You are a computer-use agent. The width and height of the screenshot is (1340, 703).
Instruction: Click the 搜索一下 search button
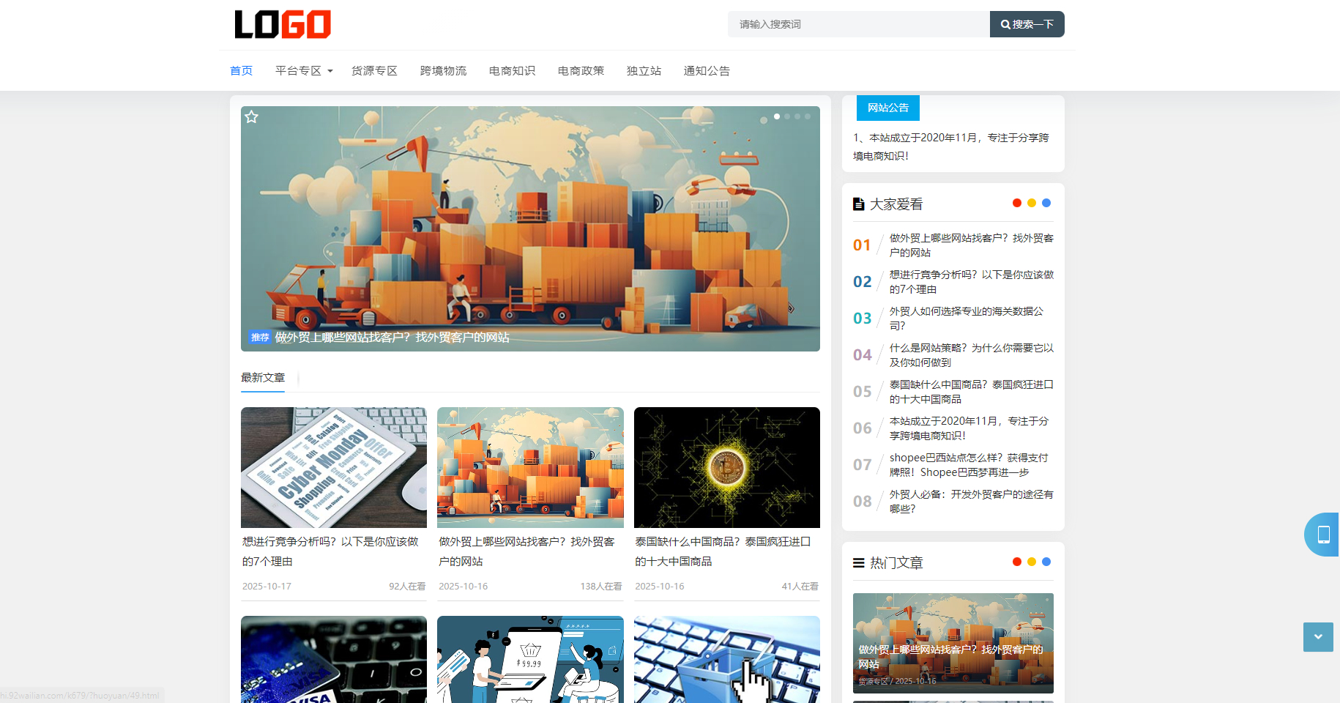coord(1027,24)
